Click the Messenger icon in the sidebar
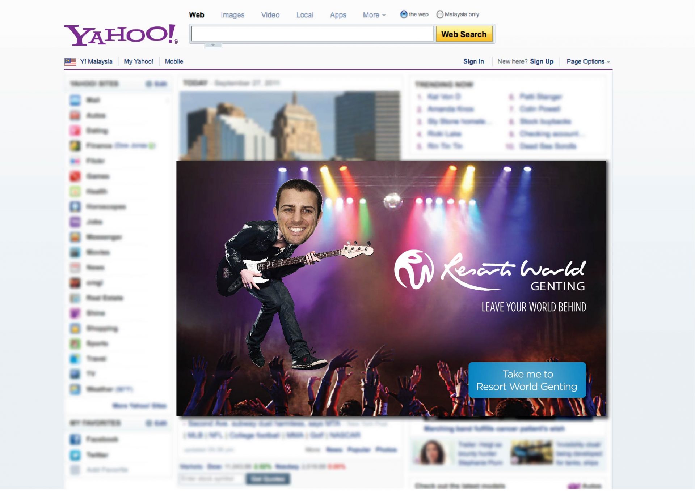This screenshot has height=491, width=695. click(x=75, y=237)
